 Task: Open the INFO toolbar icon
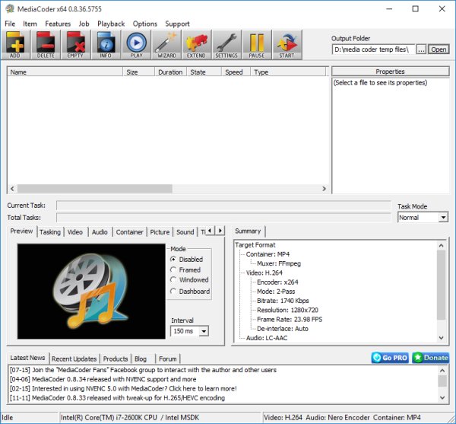tap(106, 45)
